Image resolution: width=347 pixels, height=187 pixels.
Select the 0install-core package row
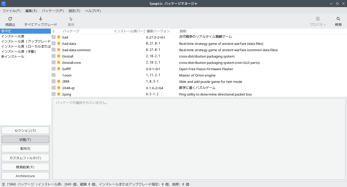pyautogui.click(x=199, y=63)
